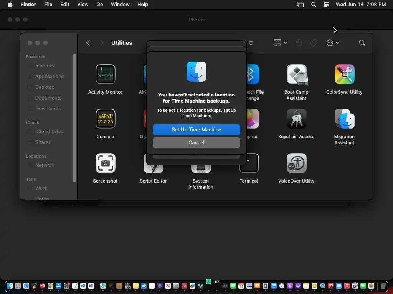Open the Help menu
Viewport: 393px width, 294px height.
[x=143, y=5]
